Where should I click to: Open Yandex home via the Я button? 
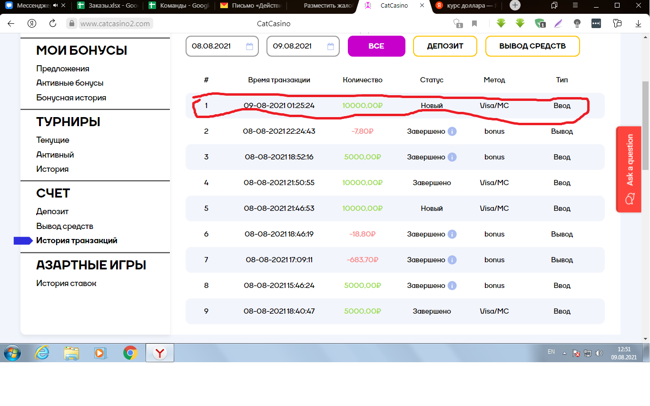(x=32, y=23)
